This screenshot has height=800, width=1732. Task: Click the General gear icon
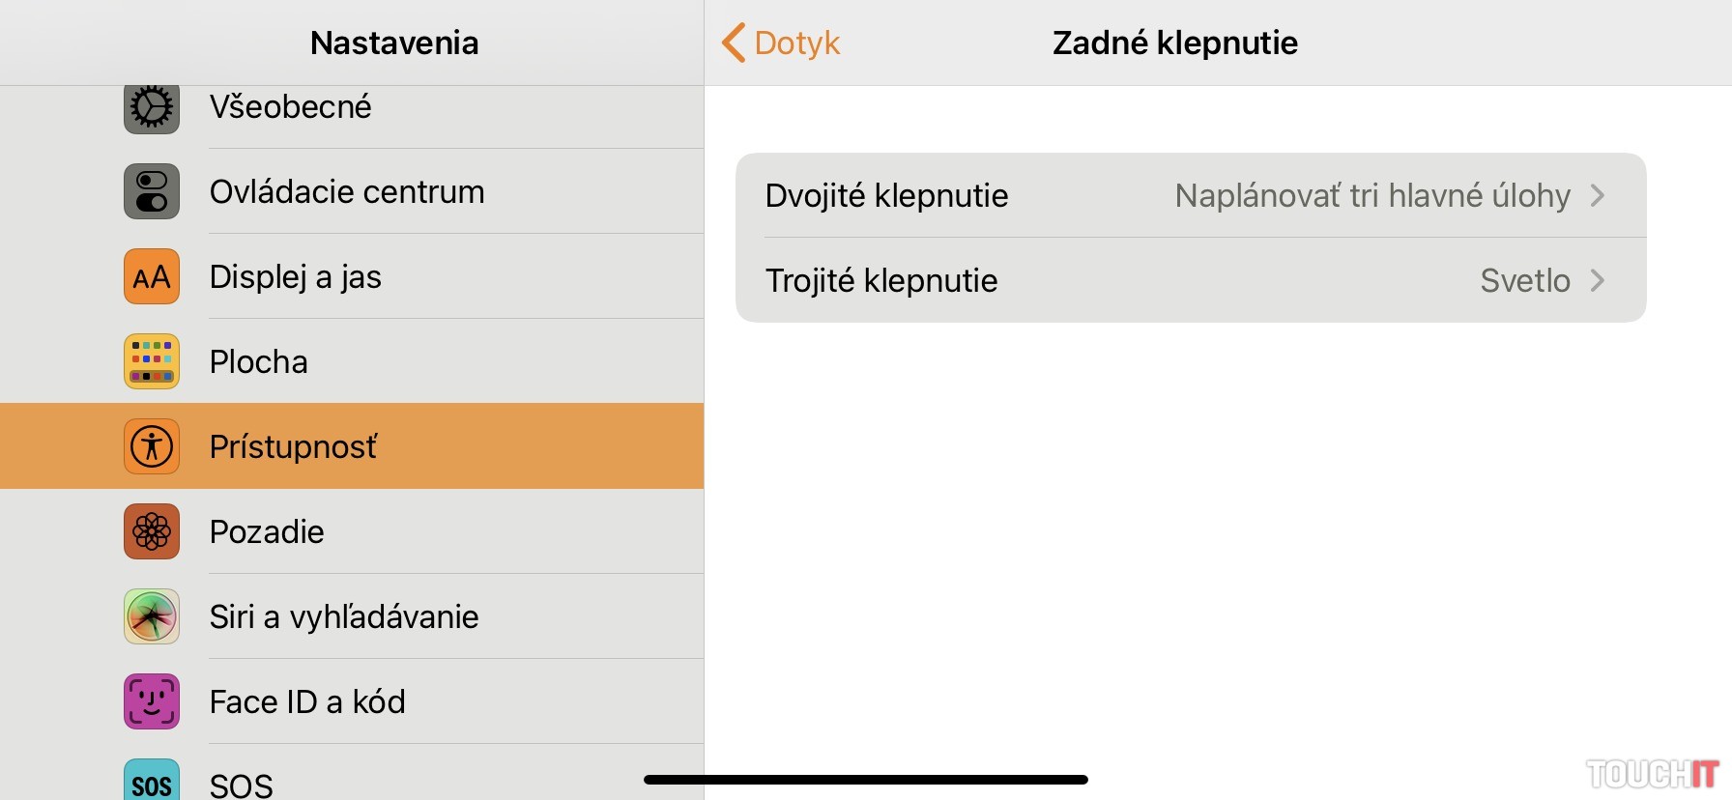click(152, 106)
